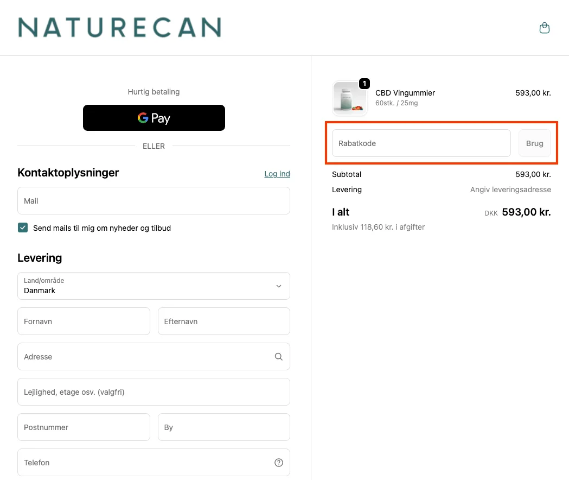Click the Lejlighed, etage osv. field

point(154,391)
